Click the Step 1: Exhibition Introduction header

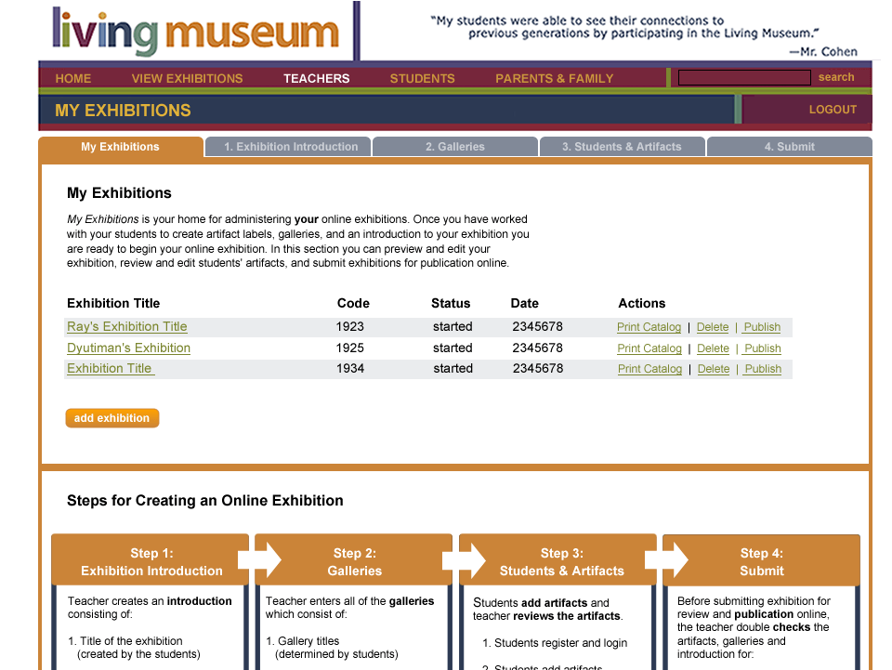tap(151, 560)
